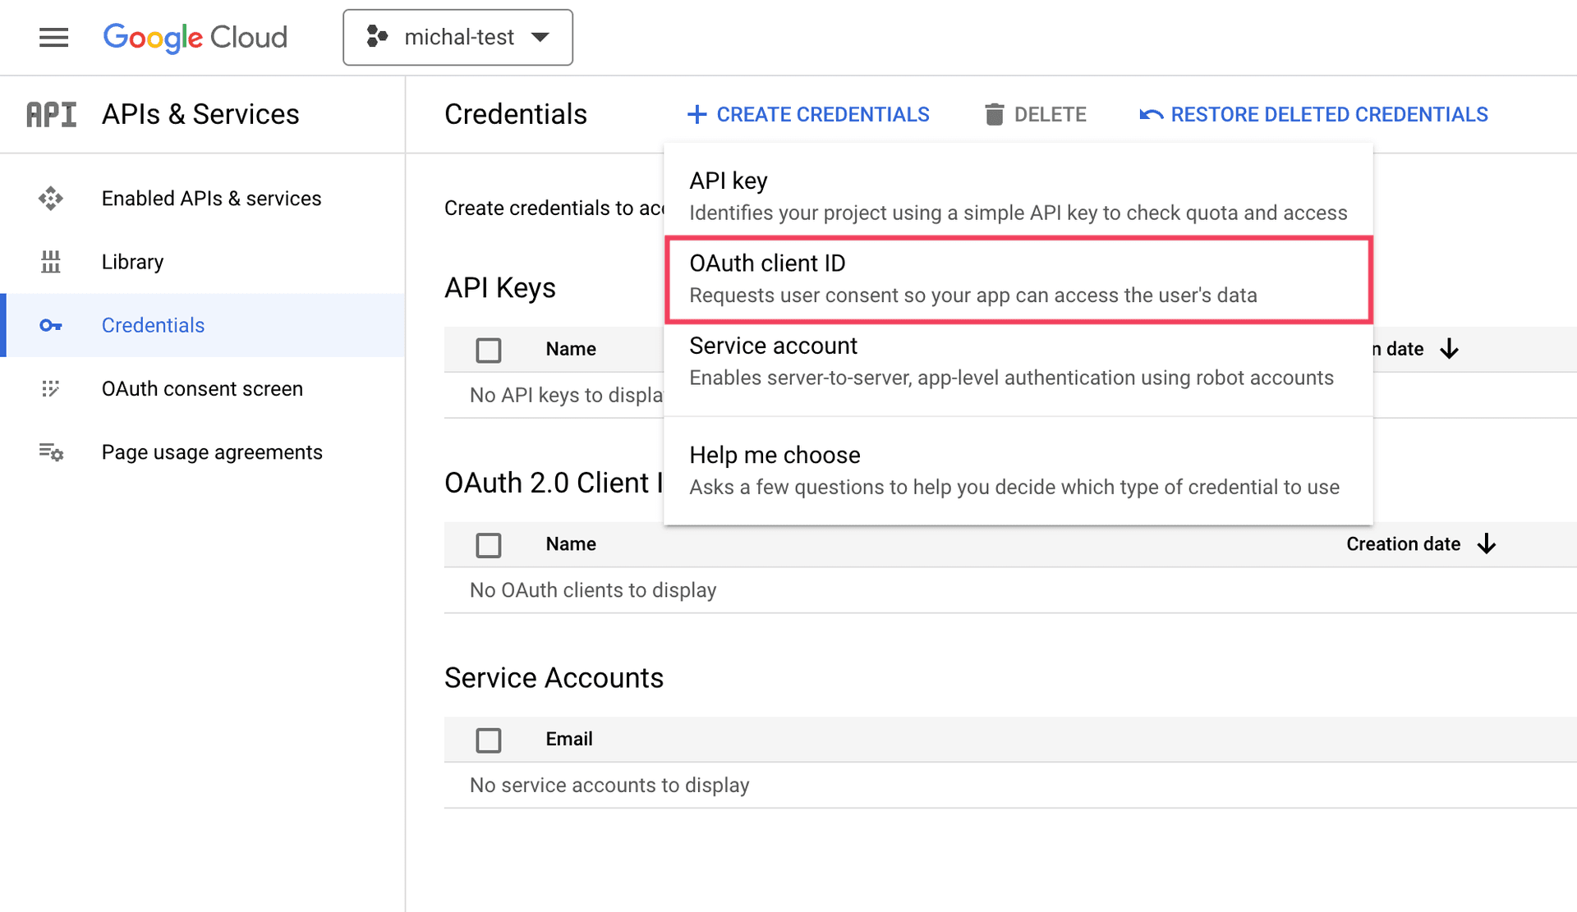Click the Credentials key icon
This screenshot has width=1577, height=912.
(51, 326)
